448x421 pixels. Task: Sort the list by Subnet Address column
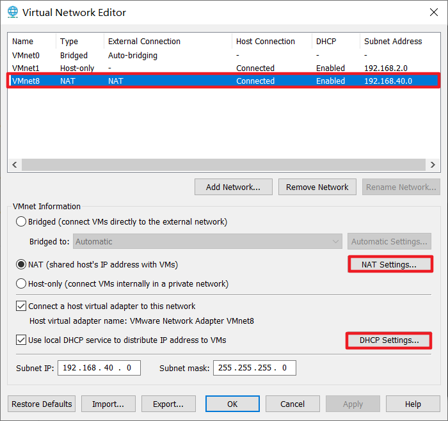(x=393, y=42)
